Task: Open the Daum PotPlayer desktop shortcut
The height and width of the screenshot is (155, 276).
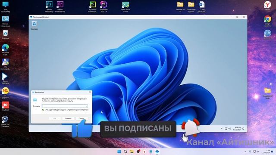Action: click(5, 78)
